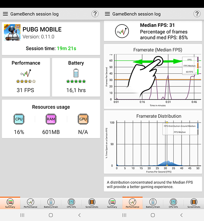Tap Android recent apps button on right
The image size is (204, 221).
(x=124, y=215)
